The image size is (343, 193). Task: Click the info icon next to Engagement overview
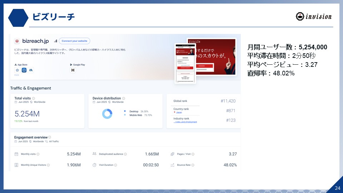pos(50,137)
